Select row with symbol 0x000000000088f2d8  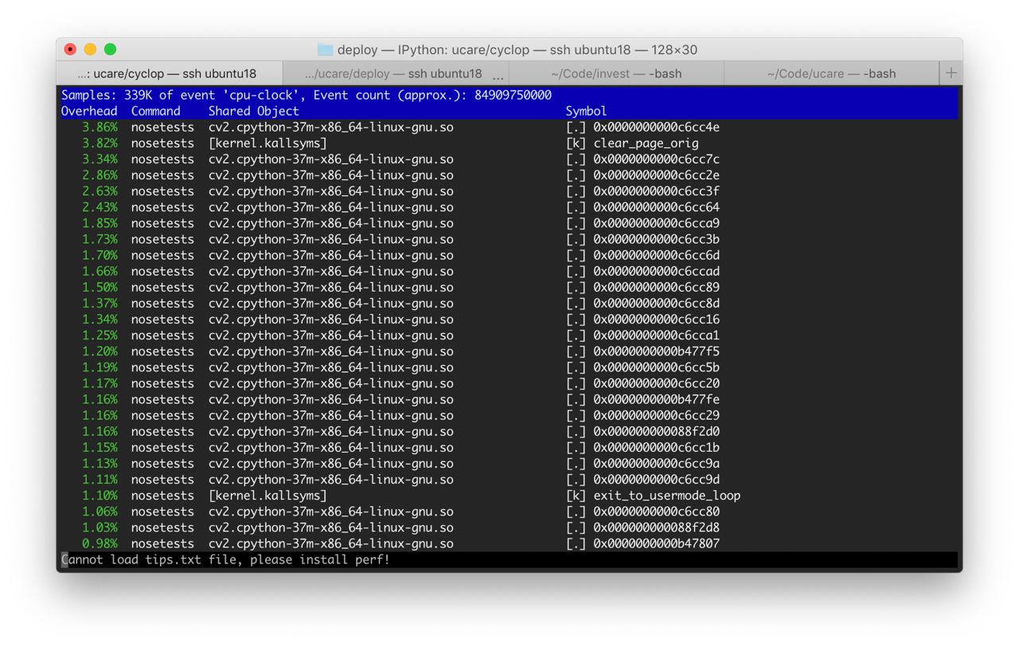coord(509,527)
